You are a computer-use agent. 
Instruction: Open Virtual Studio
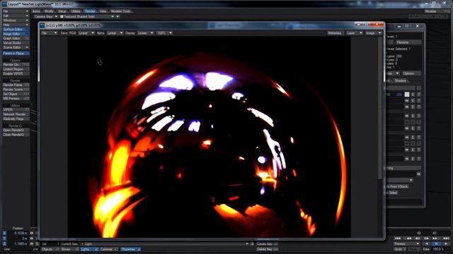[x=16, y=43]
